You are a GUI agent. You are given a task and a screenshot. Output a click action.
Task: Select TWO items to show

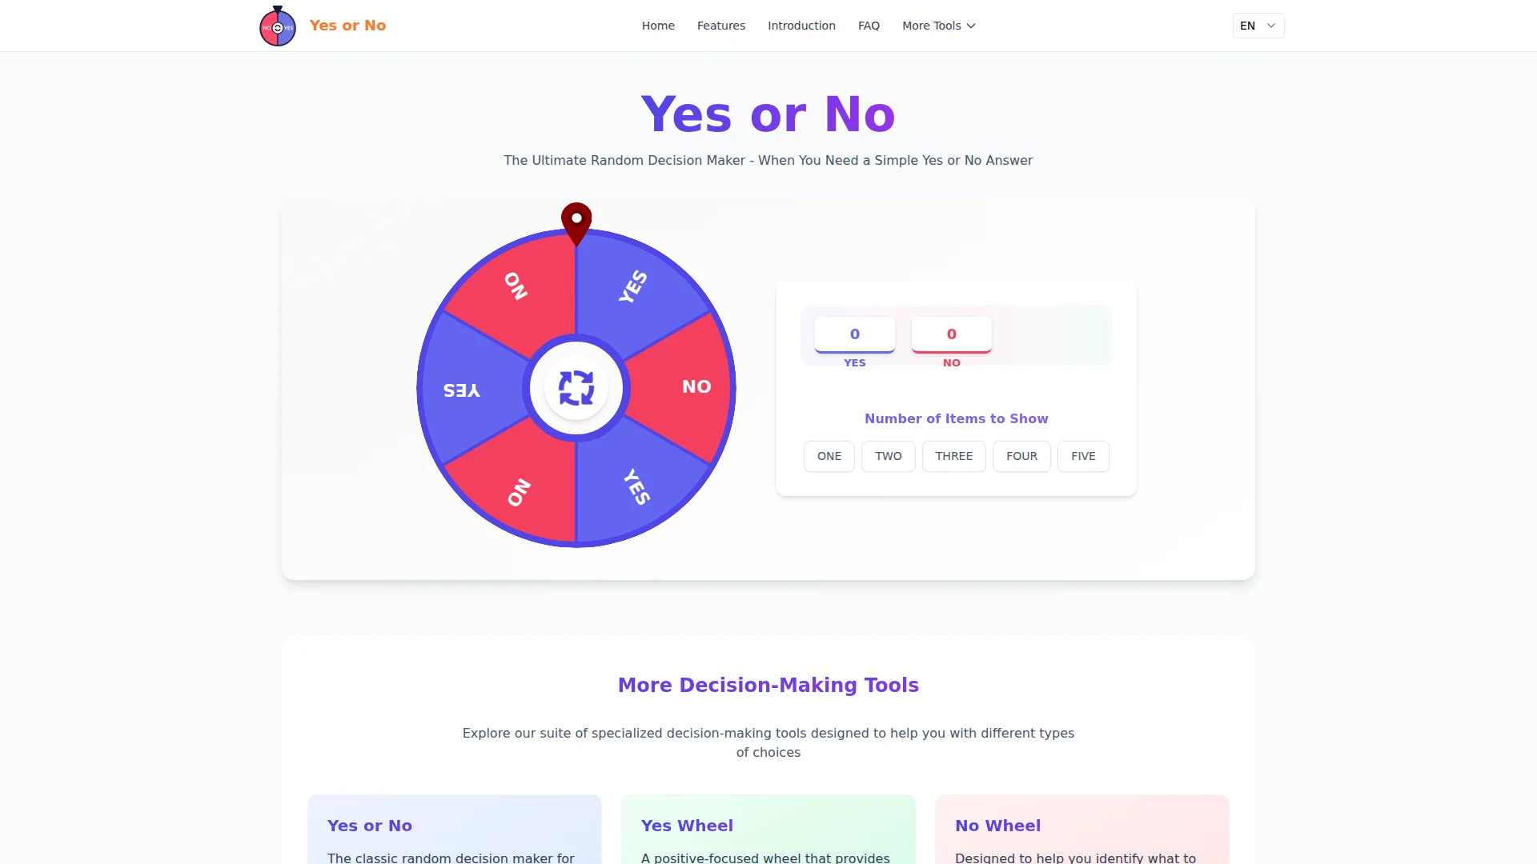[x=888, y=456]
